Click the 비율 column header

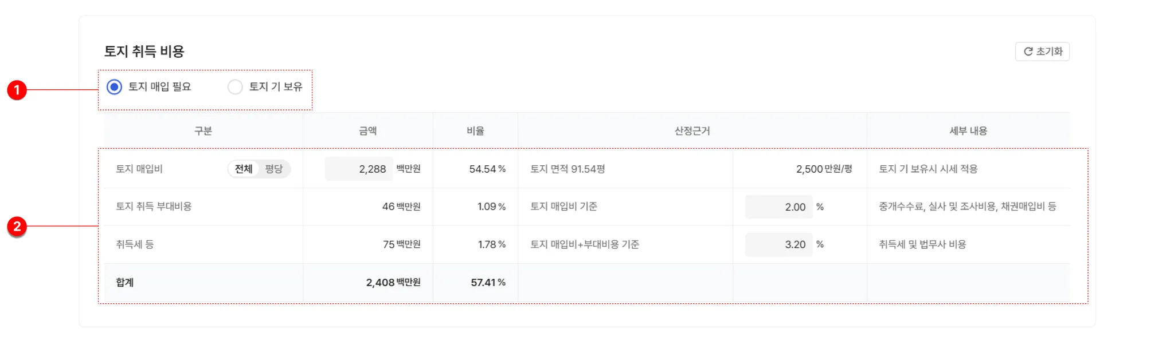tap(475, 131)
